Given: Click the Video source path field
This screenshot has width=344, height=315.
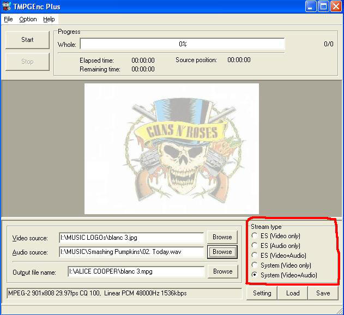Looking at the screenshot, I should (131, 238).
